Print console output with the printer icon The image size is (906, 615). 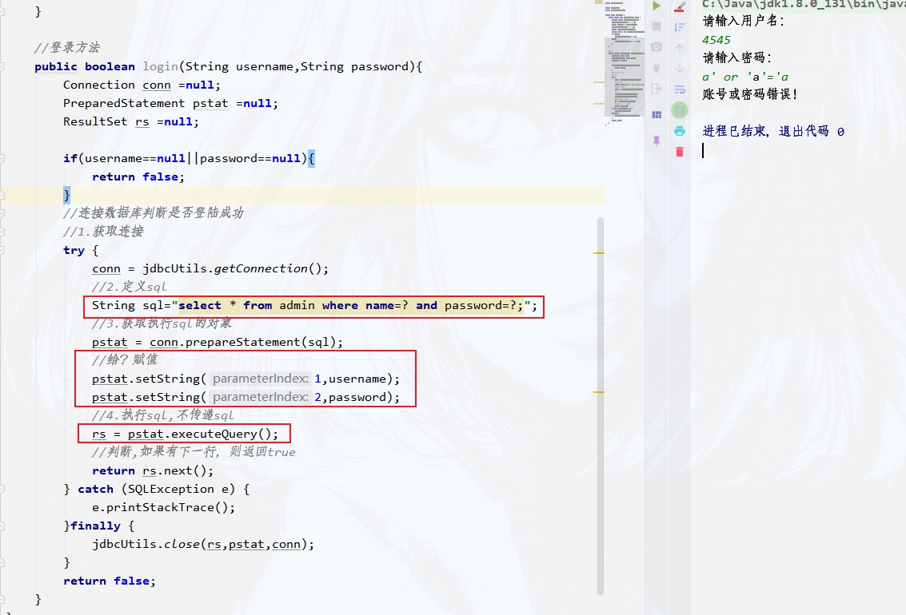coord(680,131)
